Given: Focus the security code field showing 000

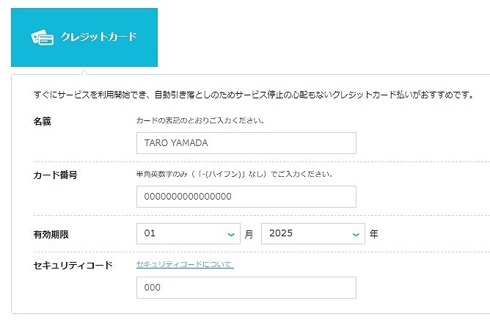Looking at the screenshot, I should (x=246, y=288).
